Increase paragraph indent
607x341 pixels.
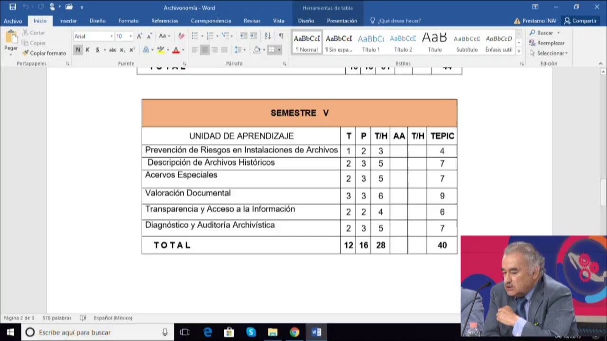(x=254, y=36)
